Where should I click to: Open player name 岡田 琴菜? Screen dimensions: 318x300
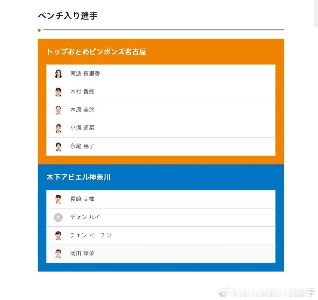pos(82,253)
